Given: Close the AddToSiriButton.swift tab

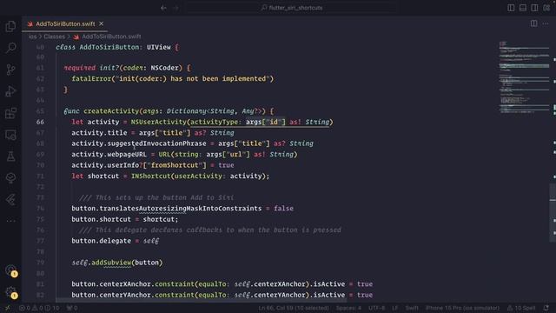Looking at the screenshot, I should [102, 23].
